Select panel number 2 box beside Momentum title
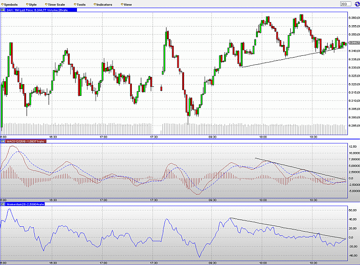 coord(3,204)
